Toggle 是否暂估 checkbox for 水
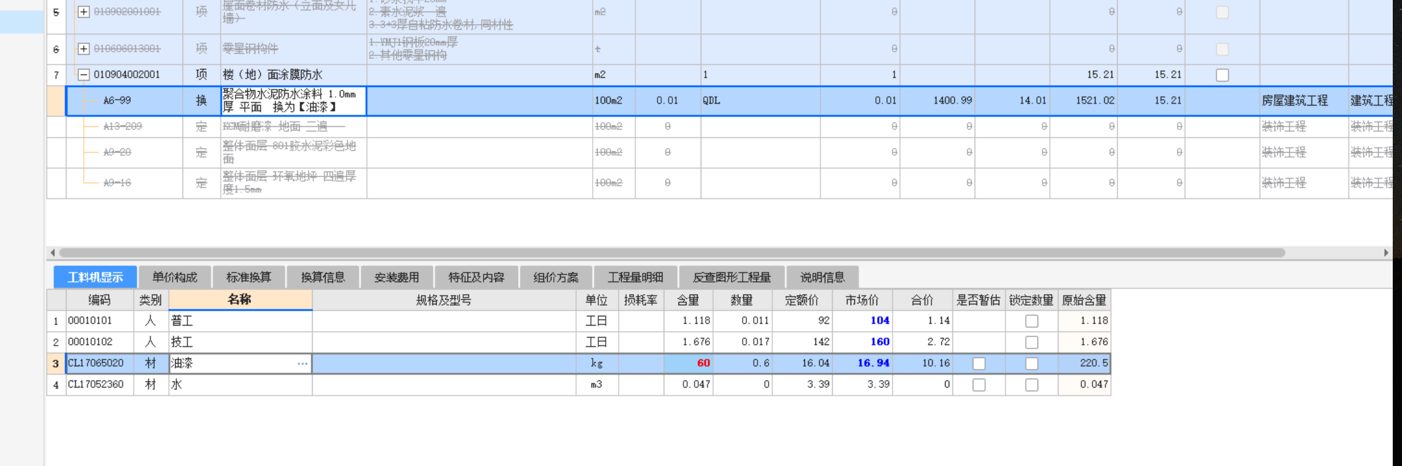 pyautogui.click(x=979, y=385)
